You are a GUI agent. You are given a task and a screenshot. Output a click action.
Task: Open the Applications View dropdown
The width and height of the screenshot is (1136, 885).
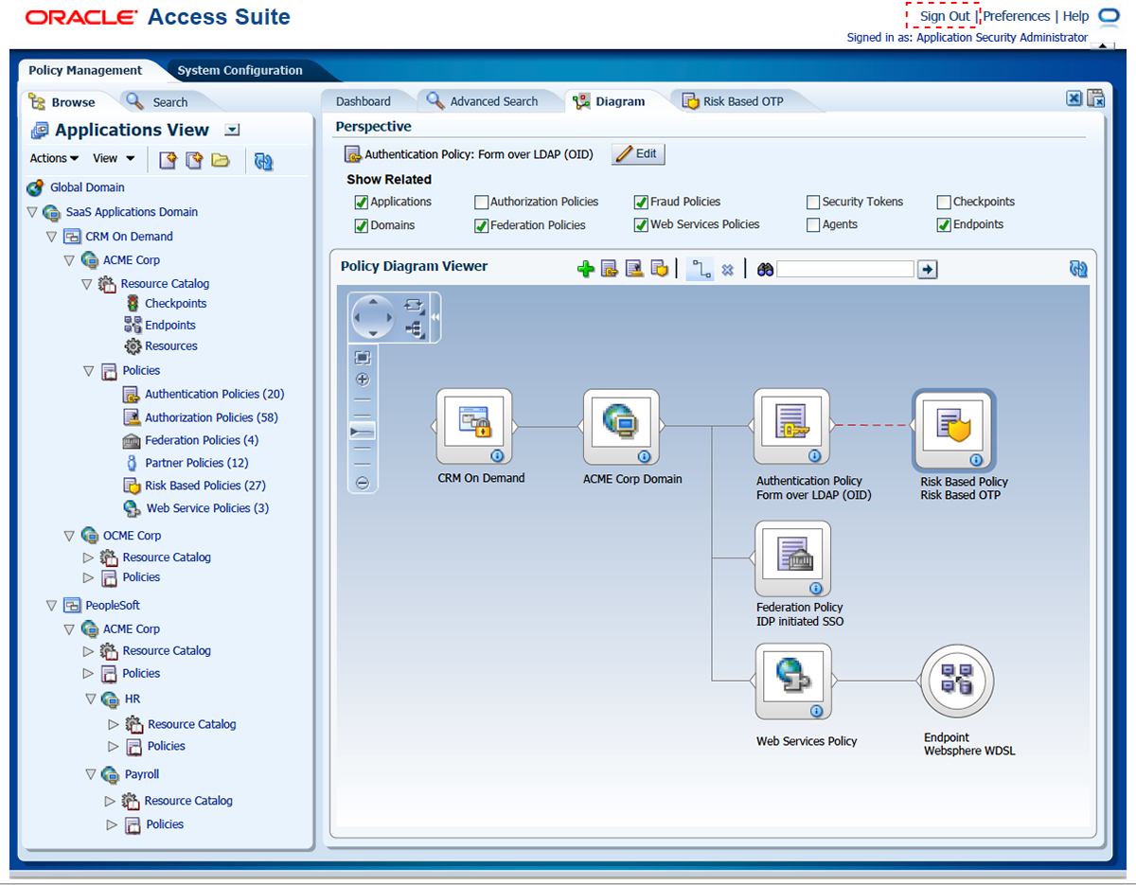click(x=233, y=131)
